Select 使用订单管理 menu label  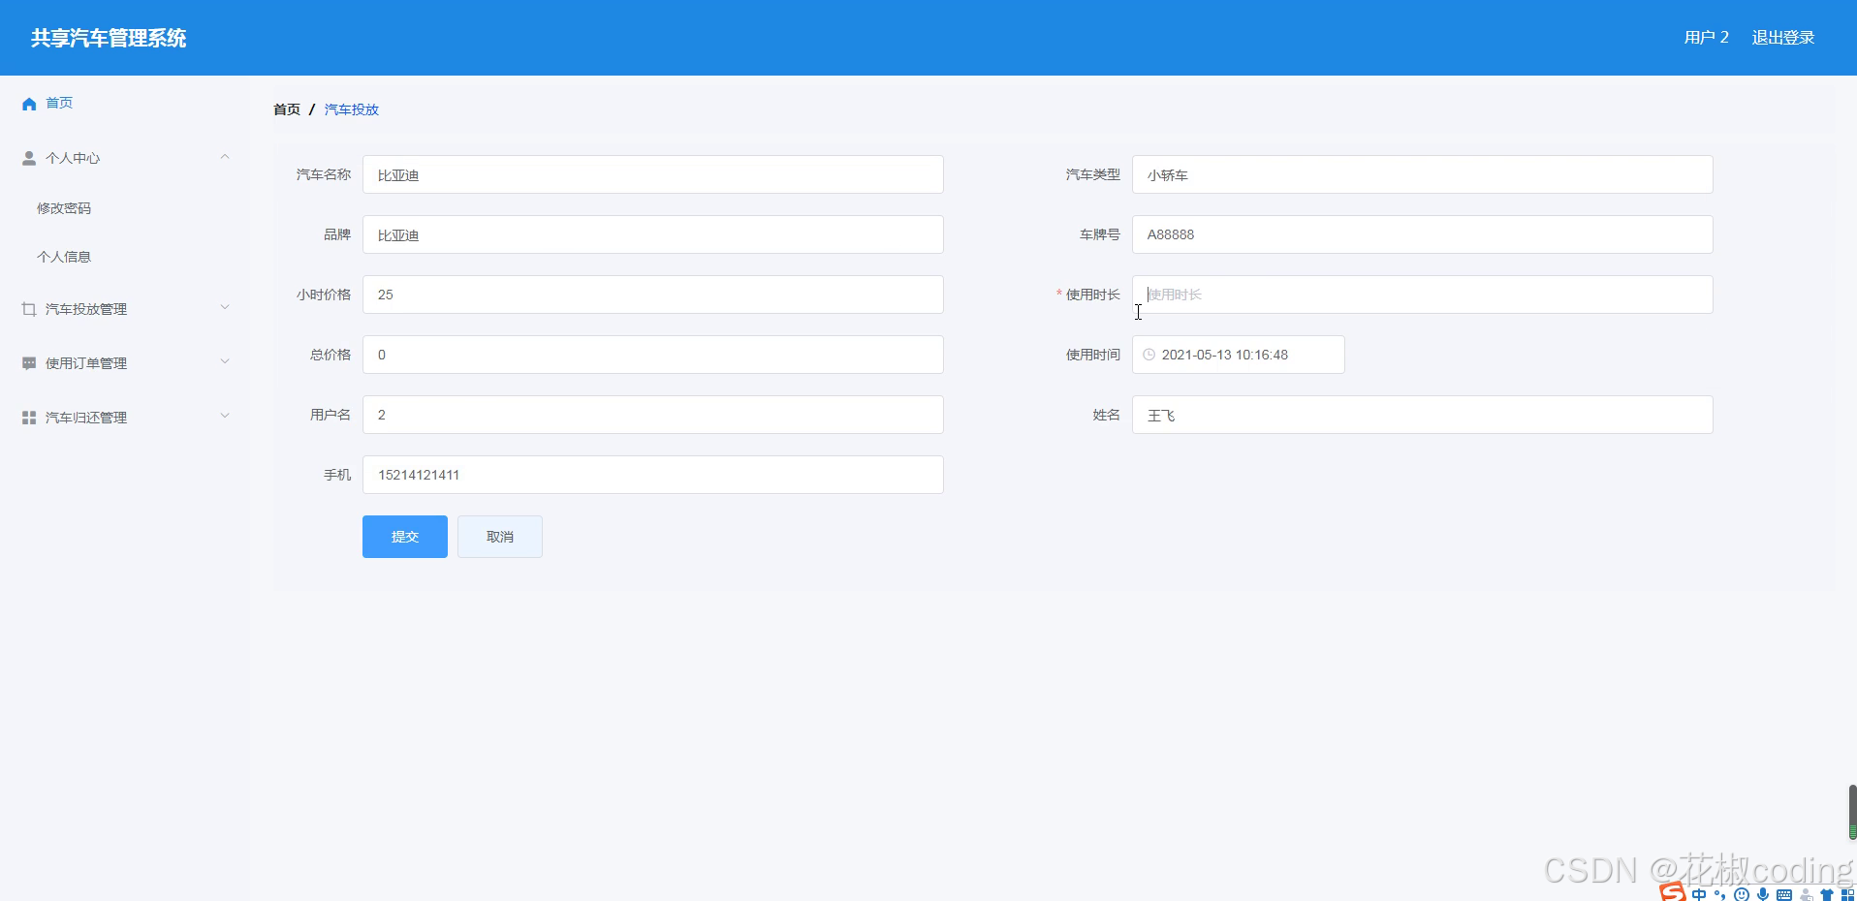pos(86,363)
